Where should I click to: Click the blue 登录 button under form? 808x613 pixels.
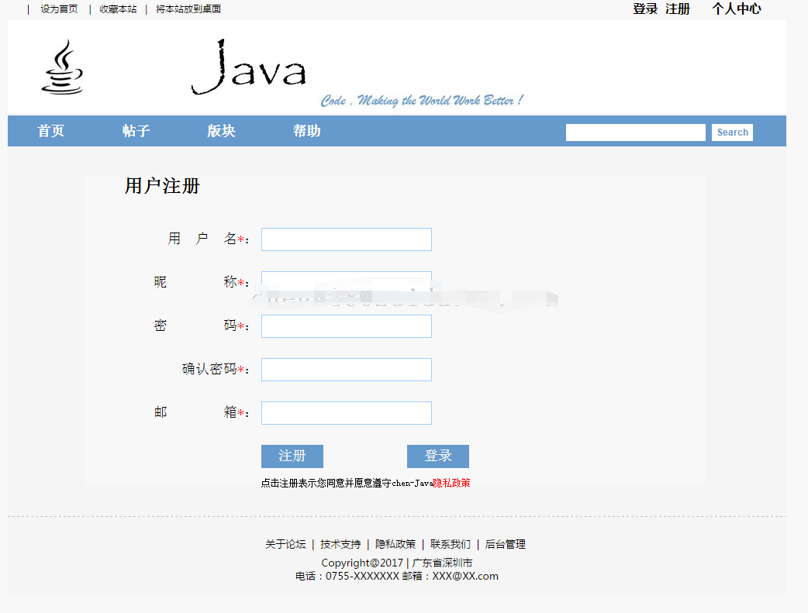(x=438, y=456)
